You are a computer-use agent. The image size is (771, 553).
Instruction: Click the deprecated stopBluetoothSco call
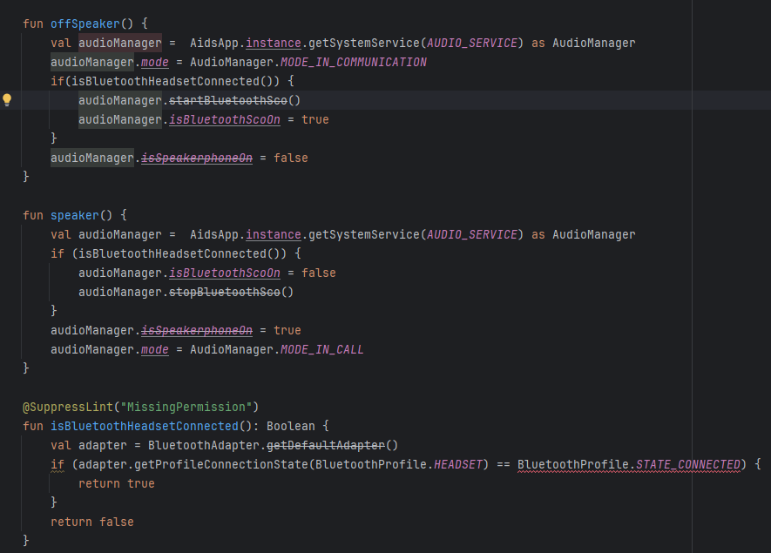[x=225, y=292]
